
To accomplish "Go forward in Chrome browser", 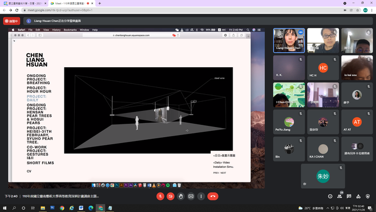I will pyautogui.click(x=11, y=10).
